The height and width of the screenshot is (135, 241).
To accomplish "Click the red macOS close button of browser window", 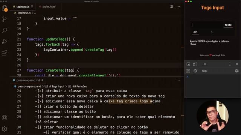I will pyautogui.click(x=186, y=1).
